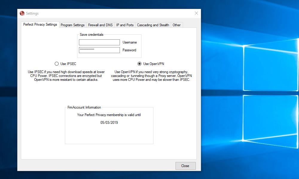Go to the Firewall and DNS tab
The width and height of the screenshot is (299, 179).
[x=100, y=25]
